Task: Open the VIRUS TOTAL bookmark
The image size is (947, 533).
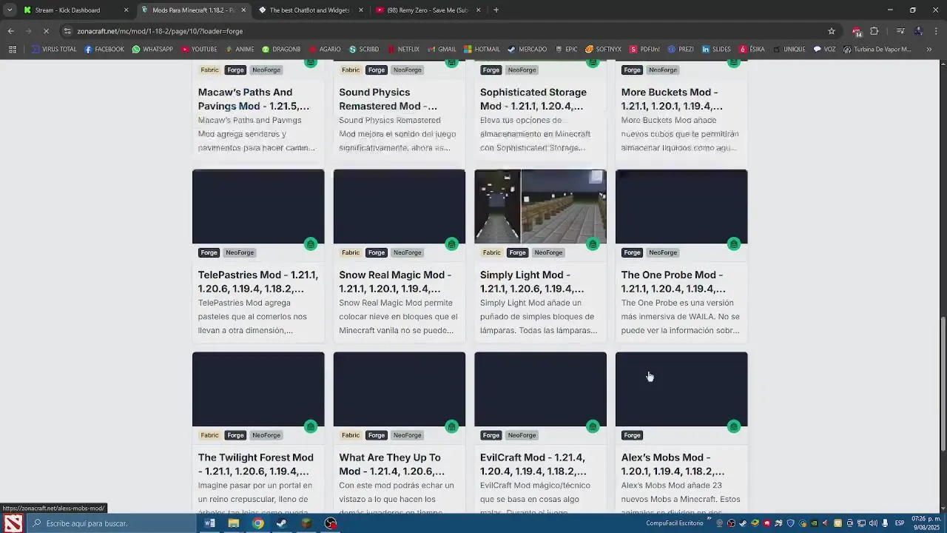Action: (54, 50)
